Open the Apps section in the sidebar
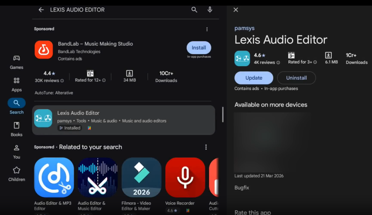The height and width of the screenshot is (215, 372). click(x=17, y=85)
